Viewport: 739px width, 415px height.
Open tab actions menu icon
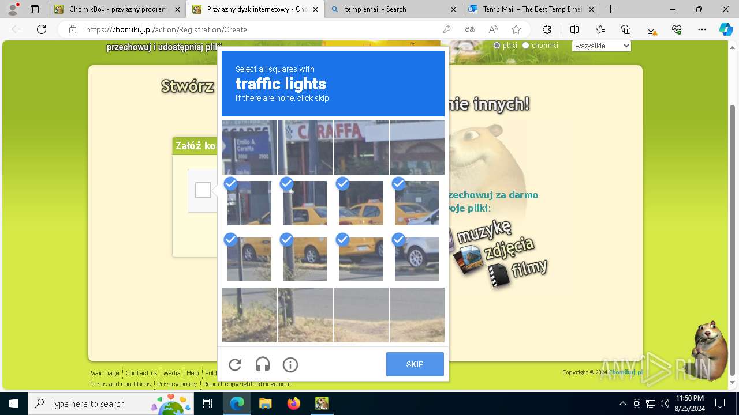(x=35, y=9)
